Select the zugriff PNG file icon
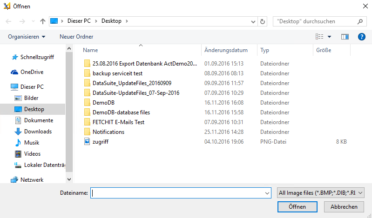Screen dimensions: 372x218 click(x=87, y=142)
